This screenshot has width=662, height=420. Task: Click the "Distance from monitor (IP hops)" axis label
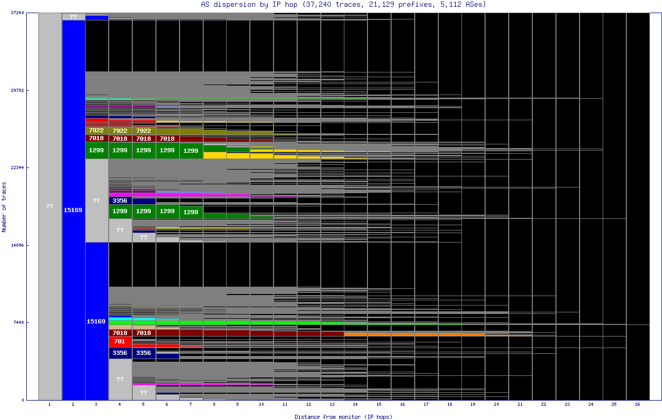coord(343,417)
